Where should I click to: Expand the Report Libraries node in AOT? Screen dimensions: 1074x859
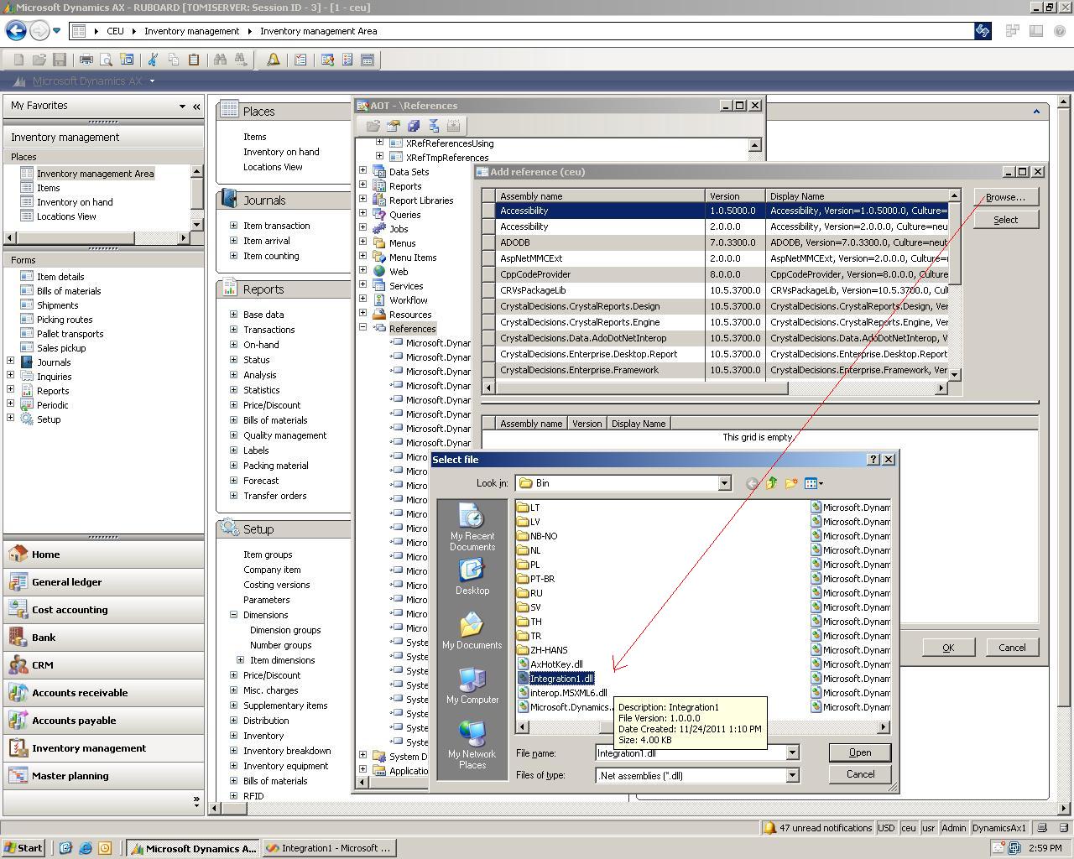[x=363, y=200]
